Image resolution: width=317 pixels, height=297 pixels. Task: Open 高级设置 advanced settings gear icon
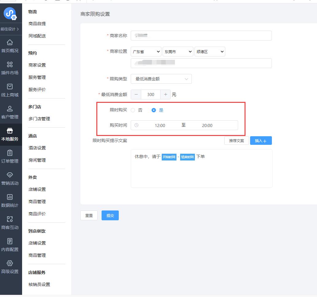tap(10, 263)
